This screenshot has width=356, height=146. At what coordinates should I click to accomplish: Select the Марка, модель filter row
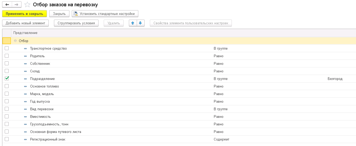coord(42,94)
